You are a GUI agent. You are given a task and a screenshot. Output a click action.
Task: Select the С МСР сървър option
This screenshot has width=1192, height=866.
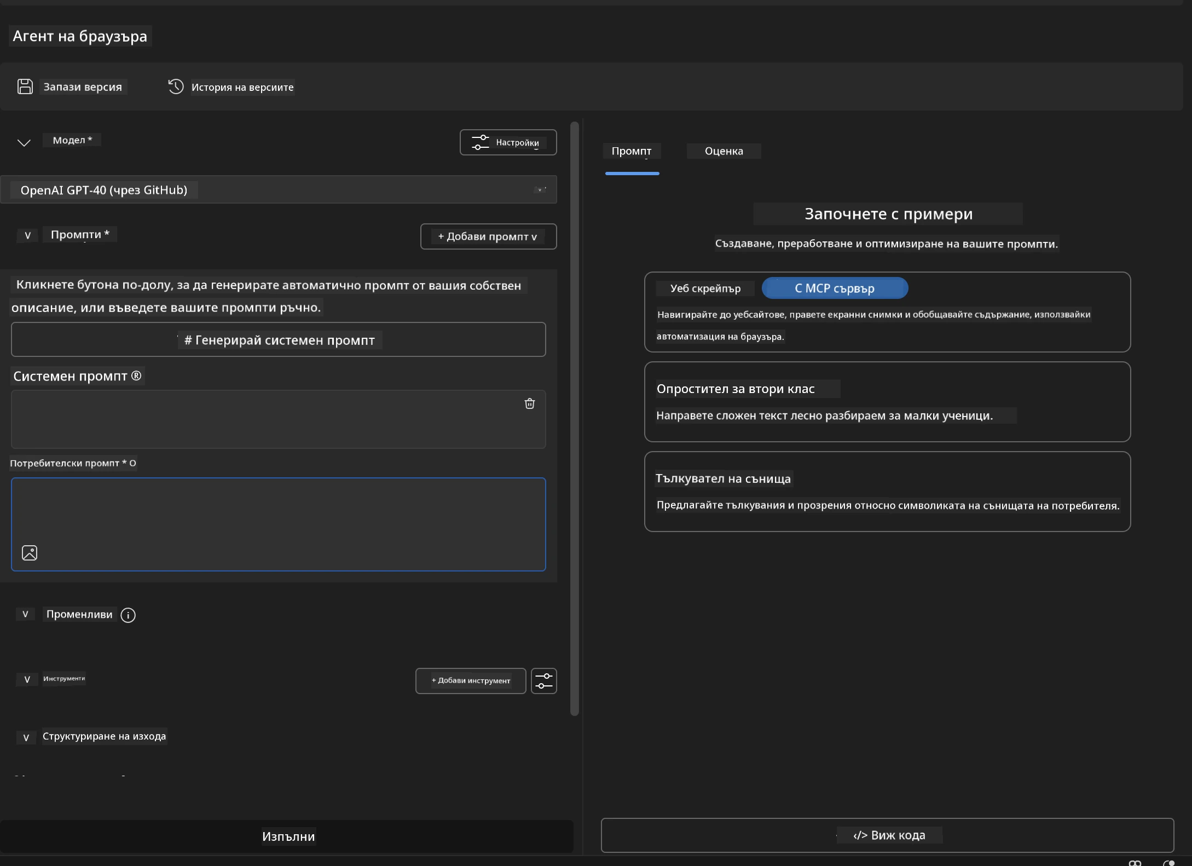(x=835, y=288)
